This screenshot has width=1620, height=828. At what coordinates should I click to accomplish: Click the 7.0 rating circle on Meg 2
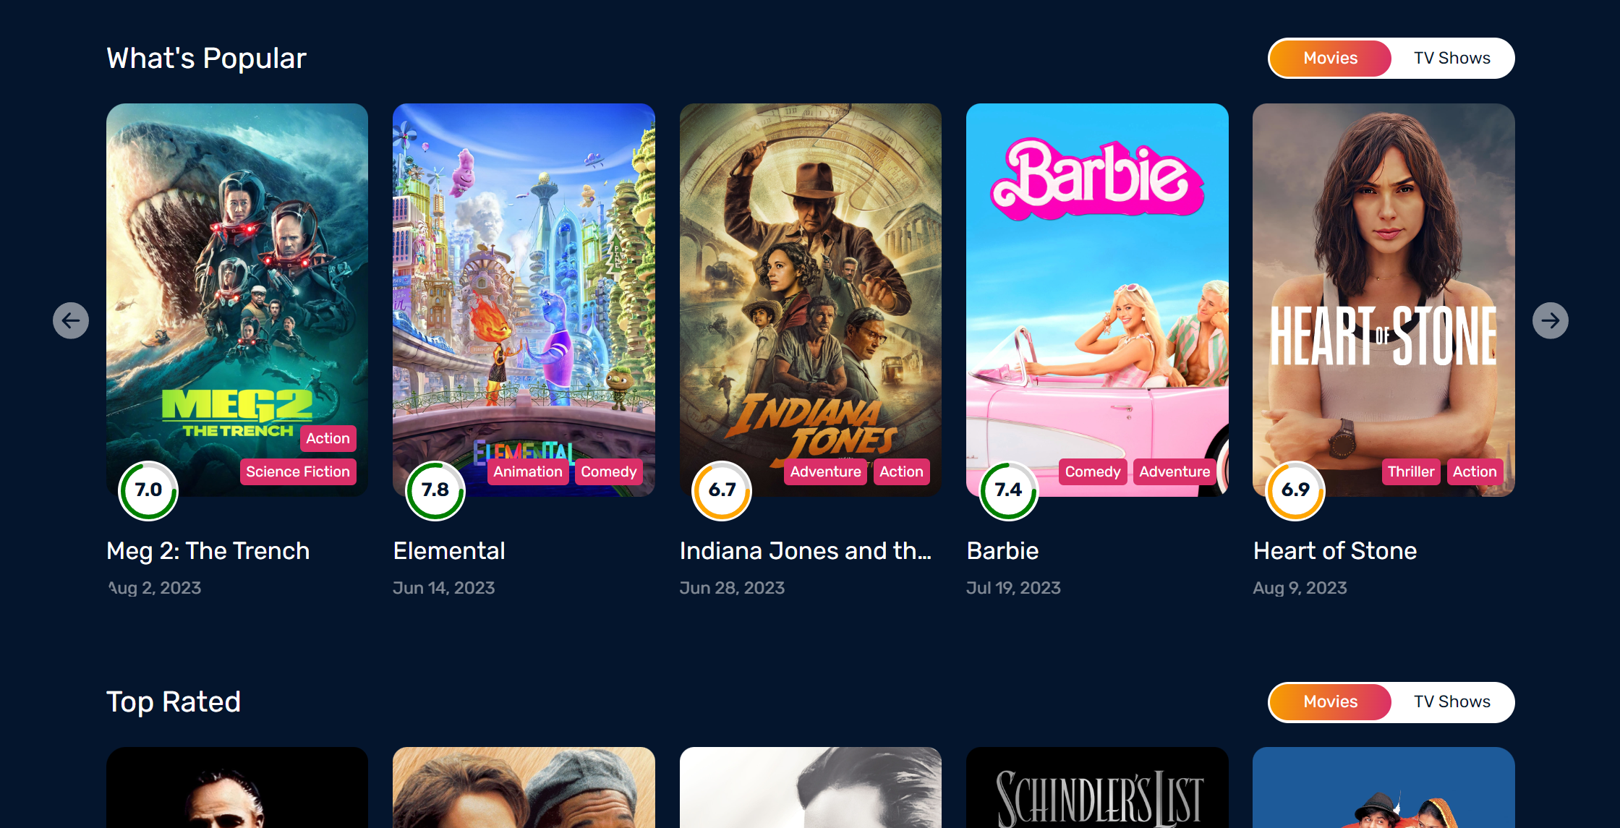click(x=148, y=490)
